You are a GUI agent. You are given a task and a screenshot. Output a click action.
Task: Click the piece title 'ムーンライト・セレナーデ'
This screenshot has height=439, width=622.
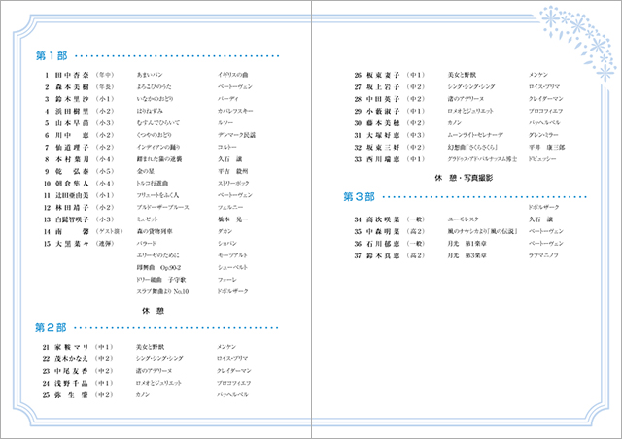tap(475, 135)
